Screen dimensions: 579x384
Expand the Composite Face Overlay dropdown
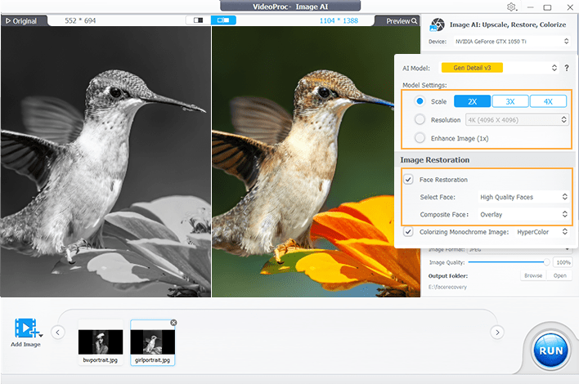(523, 214)
